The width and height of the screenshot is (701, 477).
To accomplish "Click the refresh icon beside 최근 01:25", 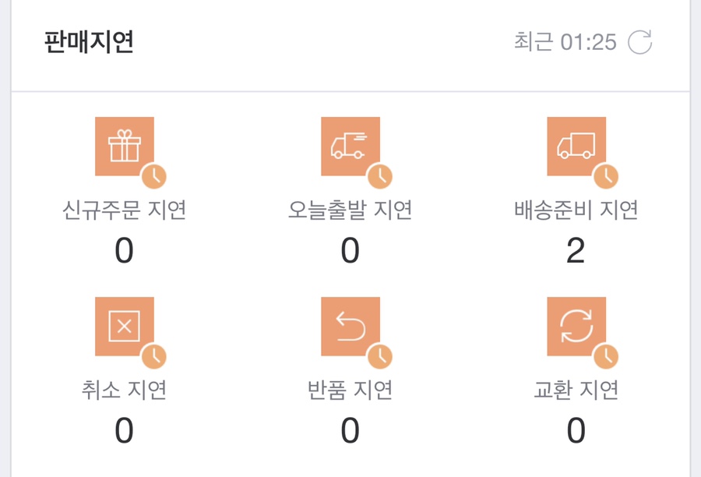I will 639,42.
